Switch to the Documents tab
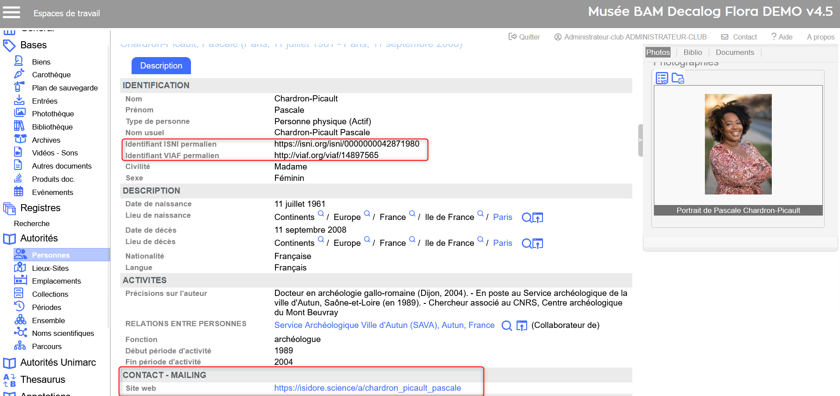Image resolution: width=840 pixels, height=396 pixels. 734,52
